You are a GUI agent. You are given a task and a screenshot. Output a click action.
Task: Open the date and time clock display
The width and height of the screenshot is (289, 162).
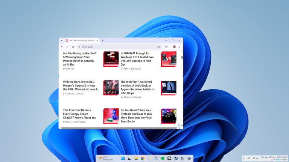pyautogui.click(x=274, y=157)
